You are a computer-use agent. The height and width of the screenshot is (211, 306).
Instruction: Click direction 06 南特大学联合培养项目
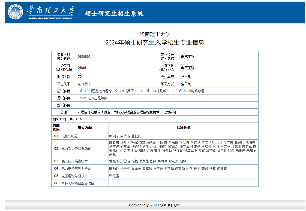78,183
